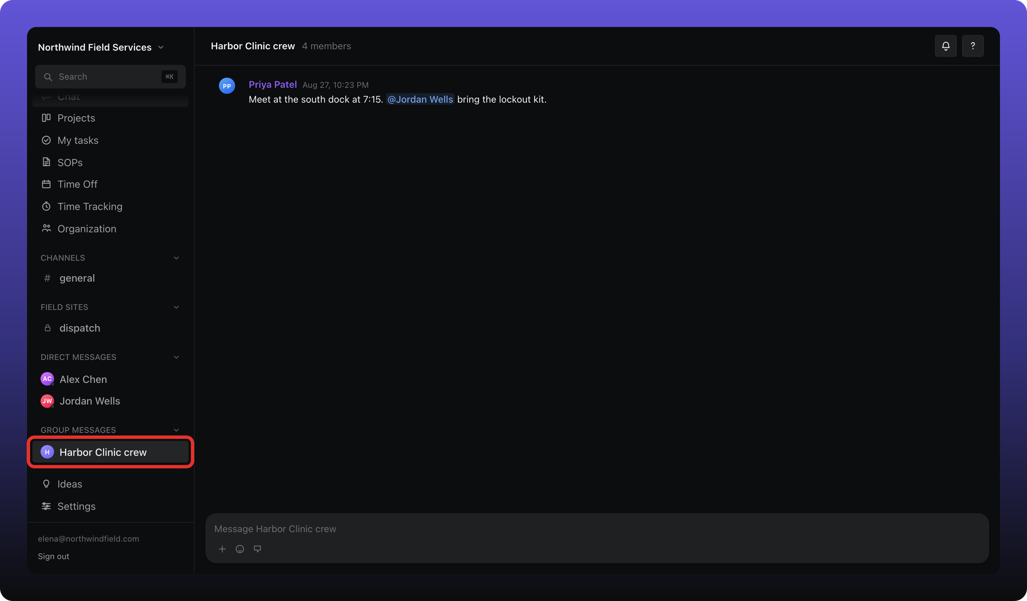The height and width of the screenshot is (601, 1027).
Task: Open Northwind Field Services workspace dropdown
Action: [101, 47]
